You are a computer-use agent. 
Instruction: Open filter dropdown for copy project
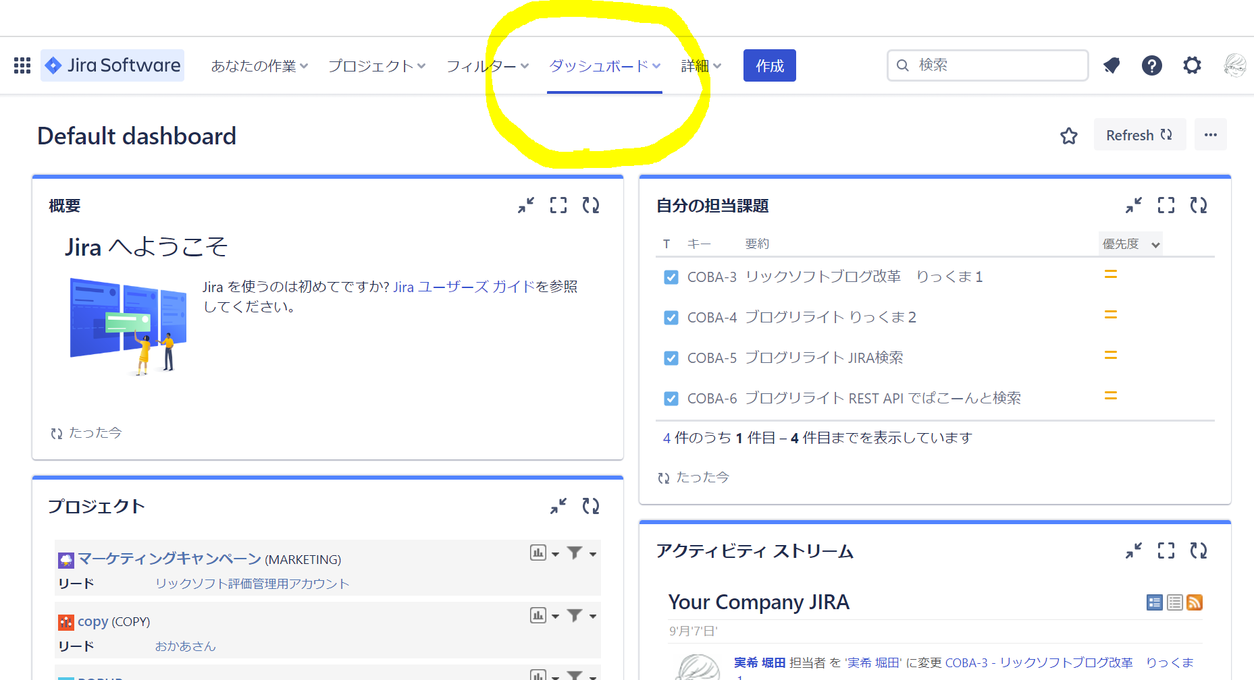(x=581, y=615)
